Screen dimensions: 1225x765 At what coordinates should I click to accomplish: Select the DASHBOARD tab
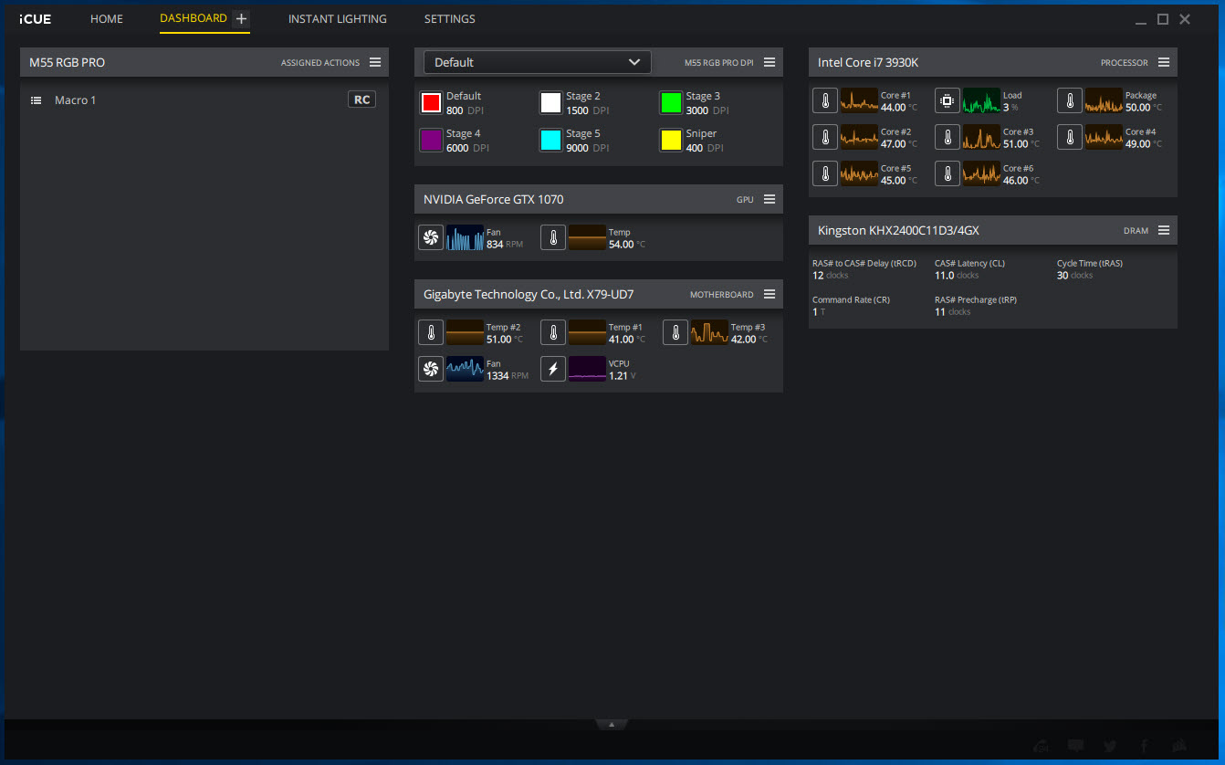point(194,18)
